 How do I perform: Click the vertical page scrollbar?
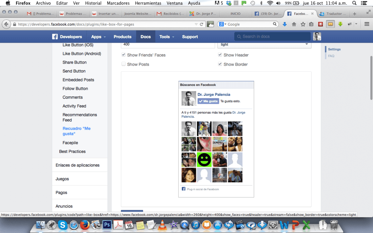[371, 78]
